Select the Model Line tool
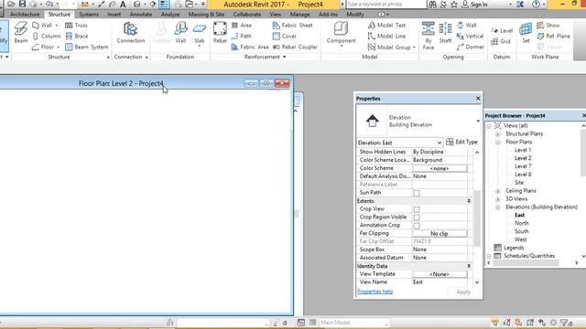The height and width of the screenshot is (329, 586). [x=386, y=36]
